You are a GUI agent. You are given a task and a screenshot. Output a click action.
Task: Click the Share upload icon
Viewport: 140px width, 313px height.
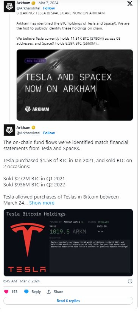click(x=49, y=291)
